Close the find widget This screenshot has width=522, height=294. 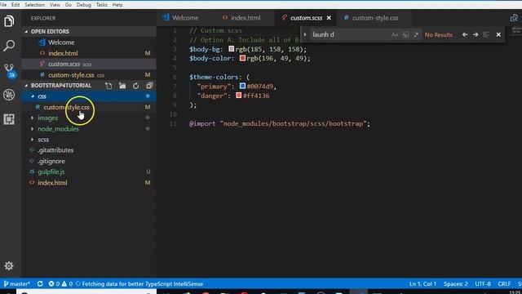coord(498,34)
